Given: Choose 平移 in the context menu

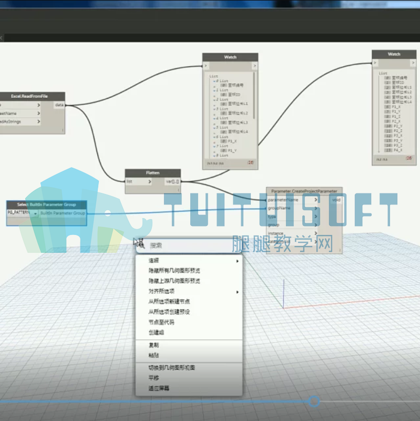Looking at the screenshot, I should tap(189, 378).
